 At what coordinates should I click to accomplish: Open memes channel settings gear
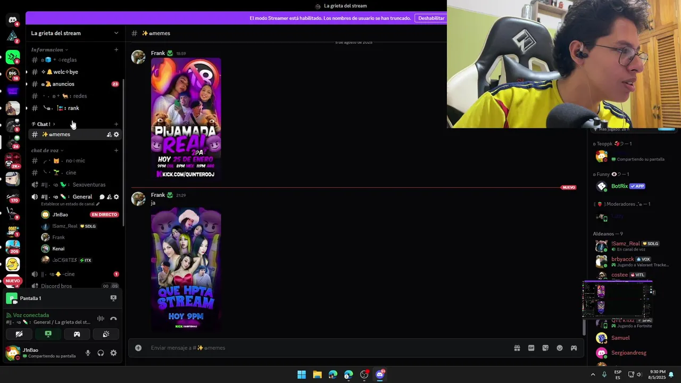click(x=117, y=135)
